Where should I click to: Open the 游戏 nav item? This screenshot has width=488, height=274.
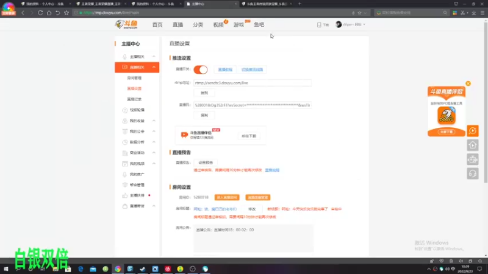(x=239, y=24)
